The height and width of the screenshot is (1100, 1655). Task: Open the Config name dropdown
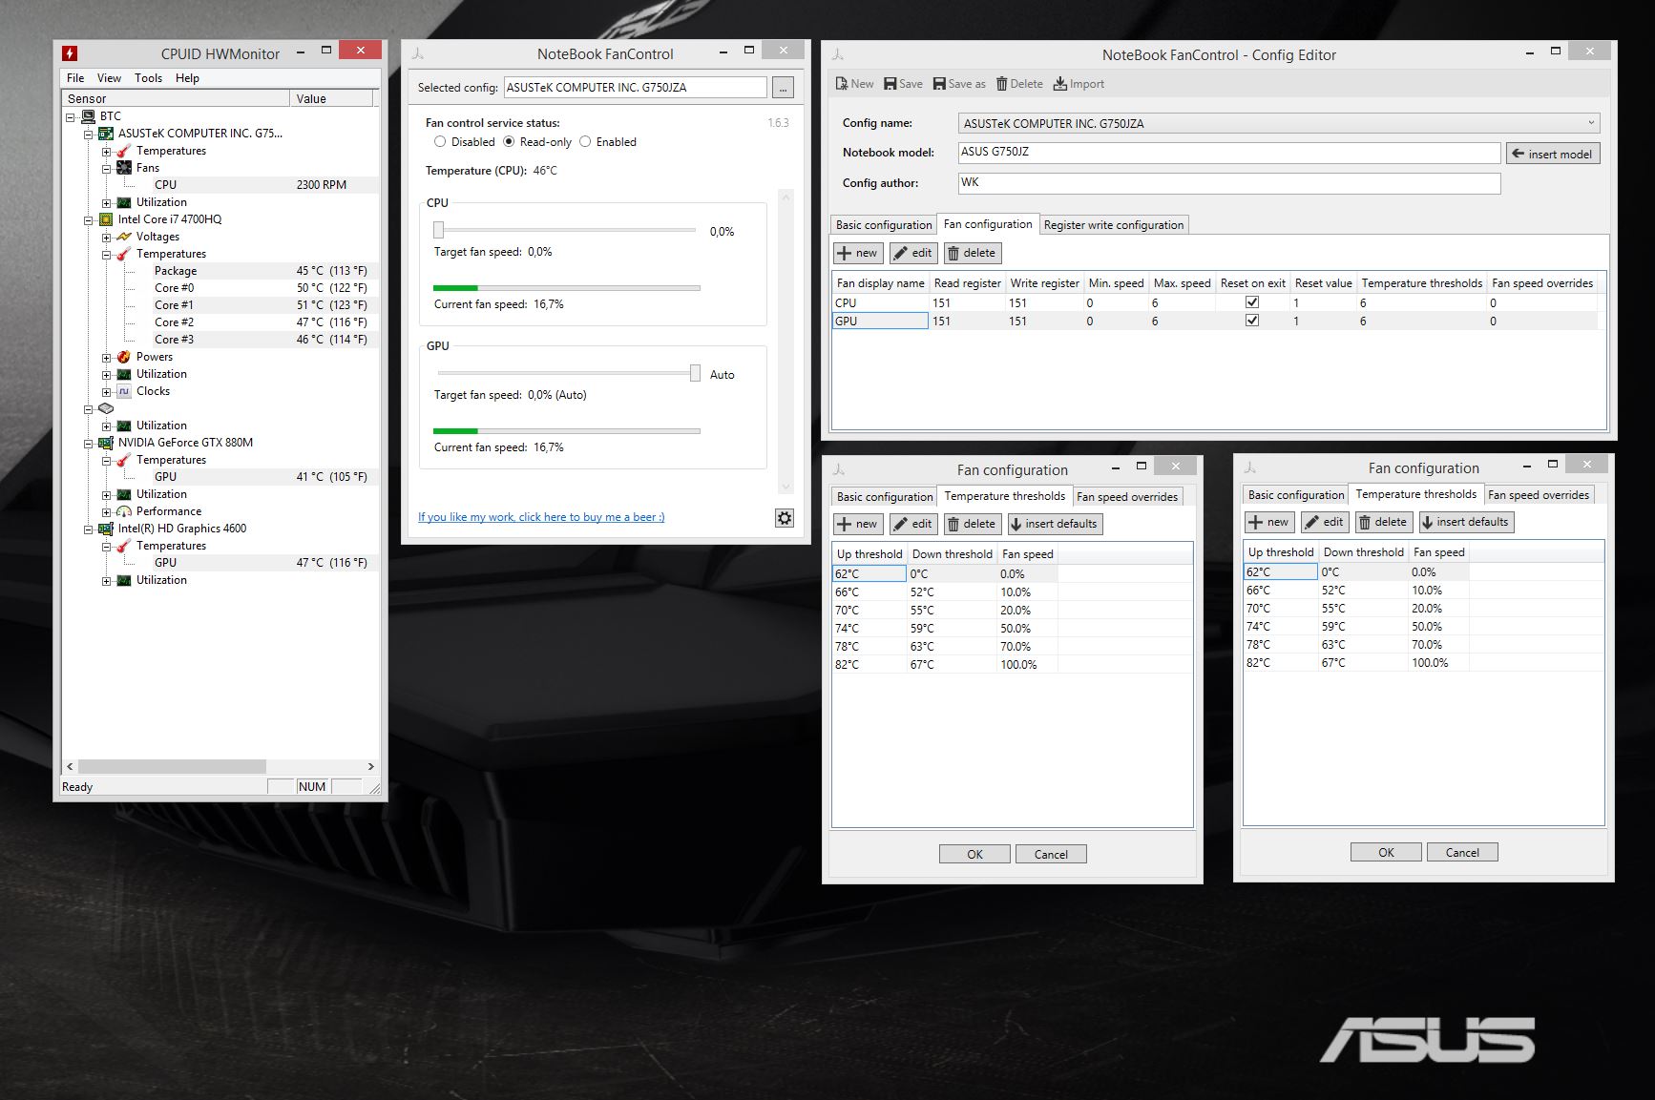click(1590, 122)
